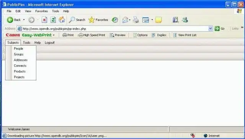Viewport: 245px width, 139px height.
Task: Click the Internet zone globe icon
Action: tap(205, 136)
